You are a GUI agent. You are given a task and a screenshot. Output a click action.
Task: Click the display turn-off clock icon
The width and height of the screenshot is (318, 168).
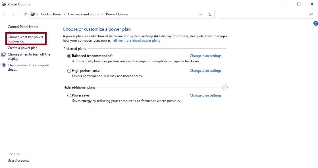click(3, 54)
